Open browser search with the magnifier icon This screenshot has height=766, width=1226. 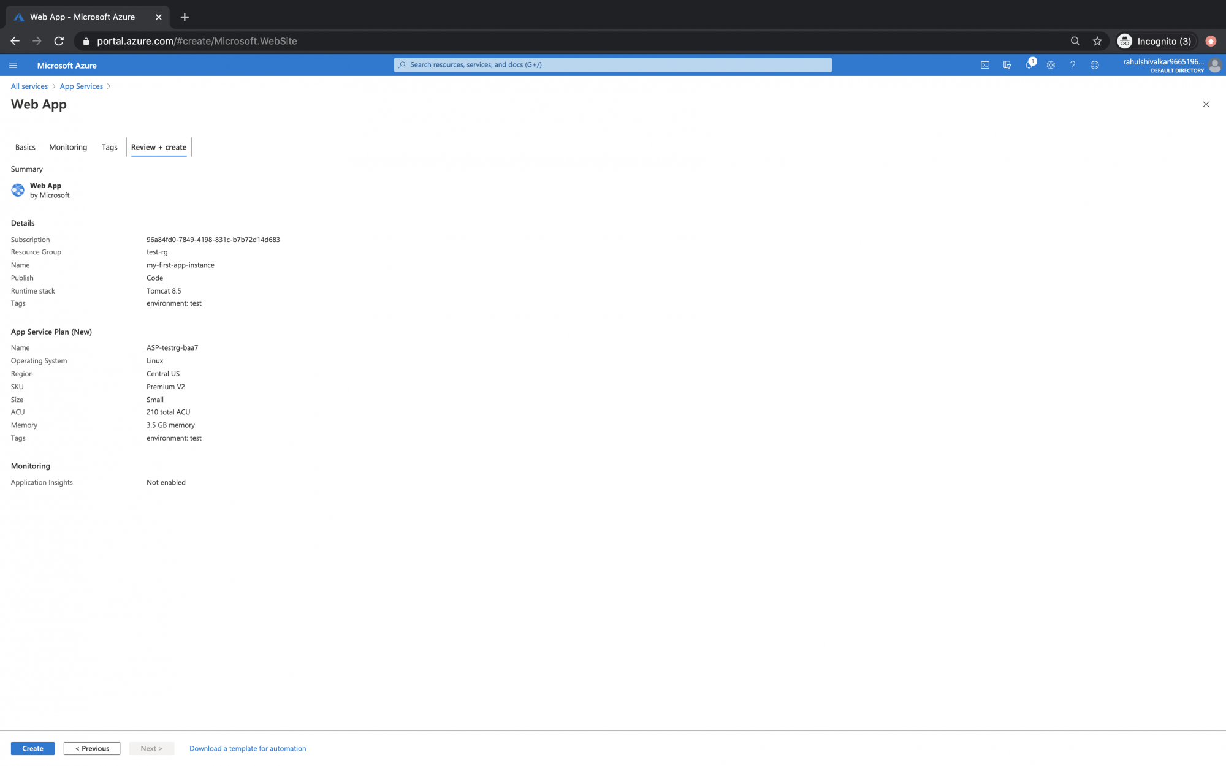tap(1075, 41)
